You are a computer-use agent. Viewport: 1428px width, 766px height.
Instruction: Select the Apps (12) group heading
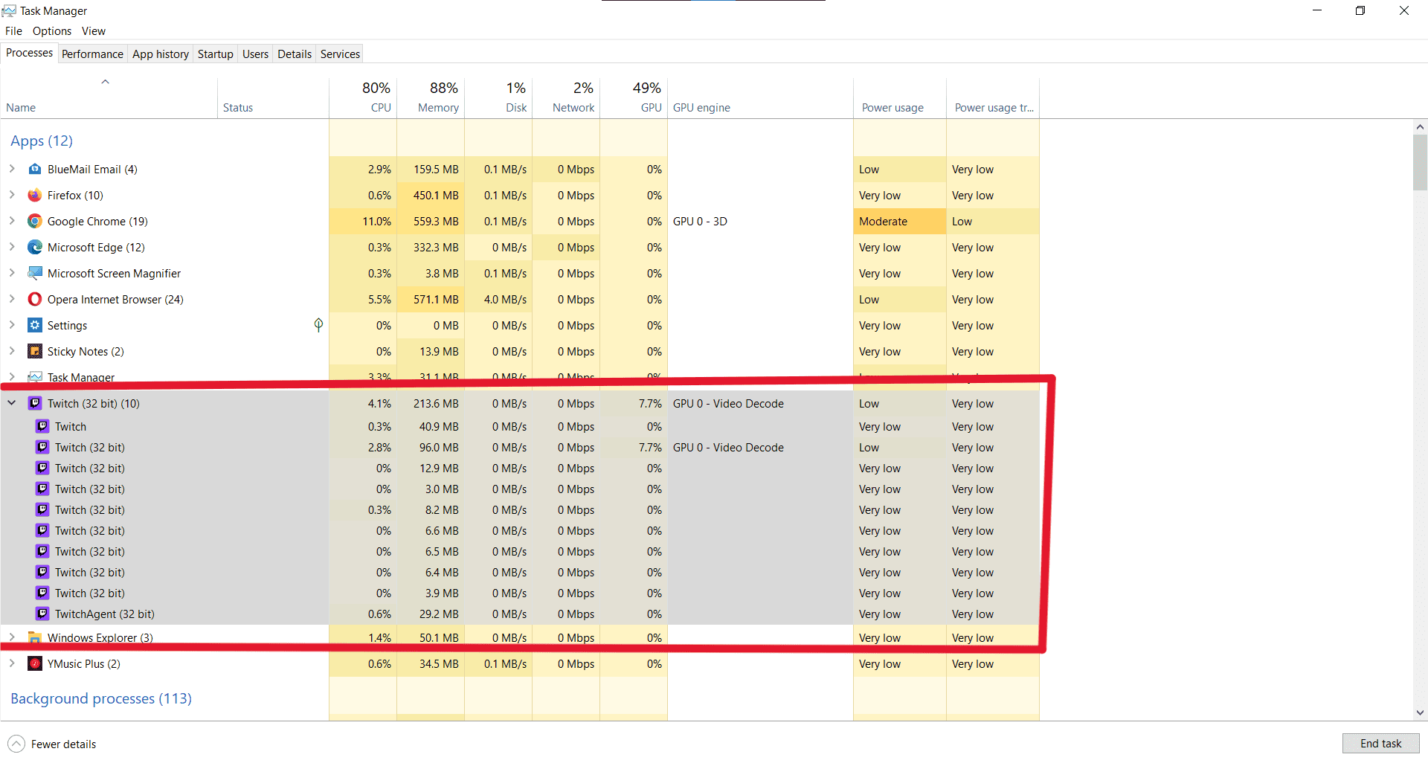click(42, 141)
